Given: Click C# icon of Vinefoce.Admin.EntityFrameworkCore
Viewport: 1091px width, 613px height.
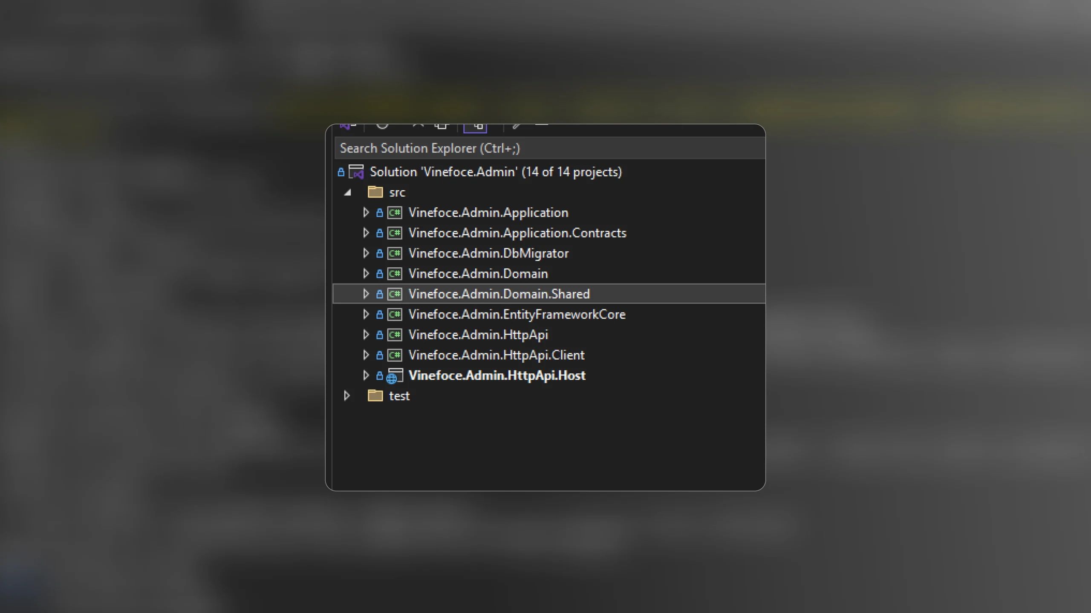Looking at the screenshot, I should [x=395, y=315].
